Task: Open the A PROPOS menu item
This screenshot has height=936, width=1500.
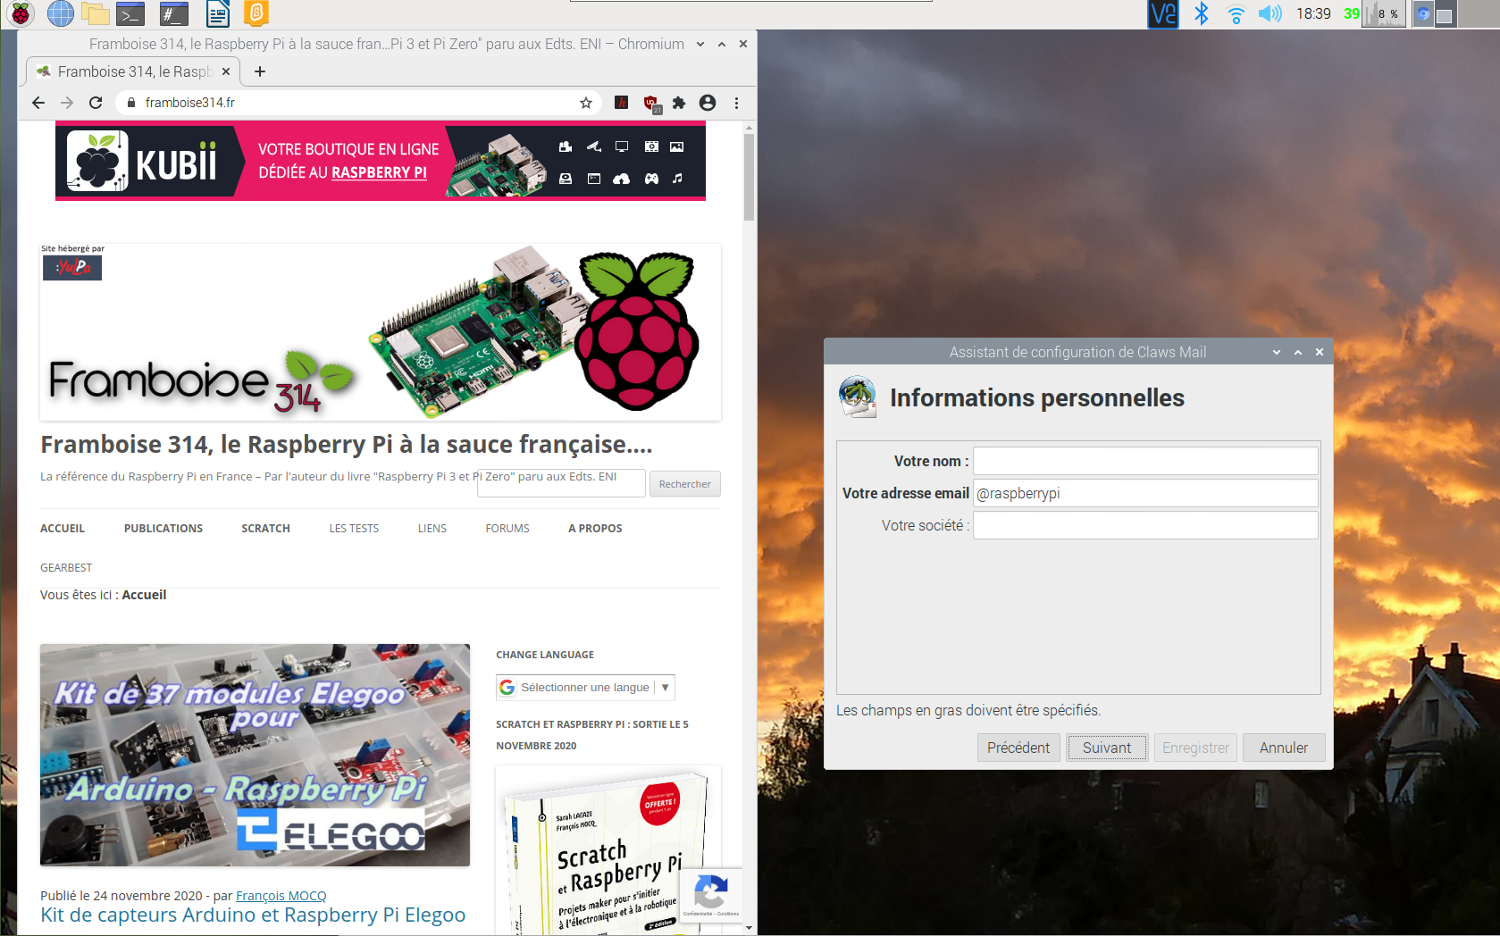Action: tap(595, 528)
